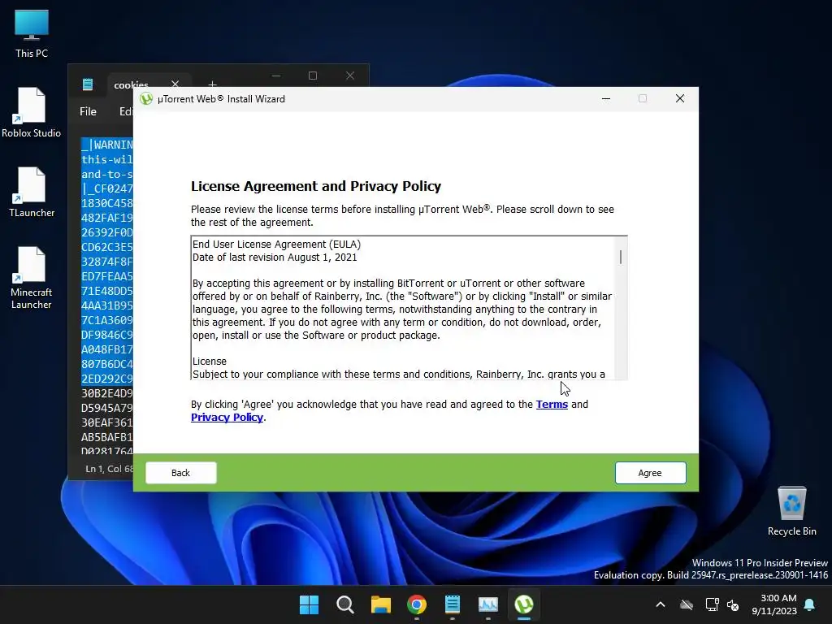
Task: Click Notepad app icon in title bar
Action: (88, 84)
